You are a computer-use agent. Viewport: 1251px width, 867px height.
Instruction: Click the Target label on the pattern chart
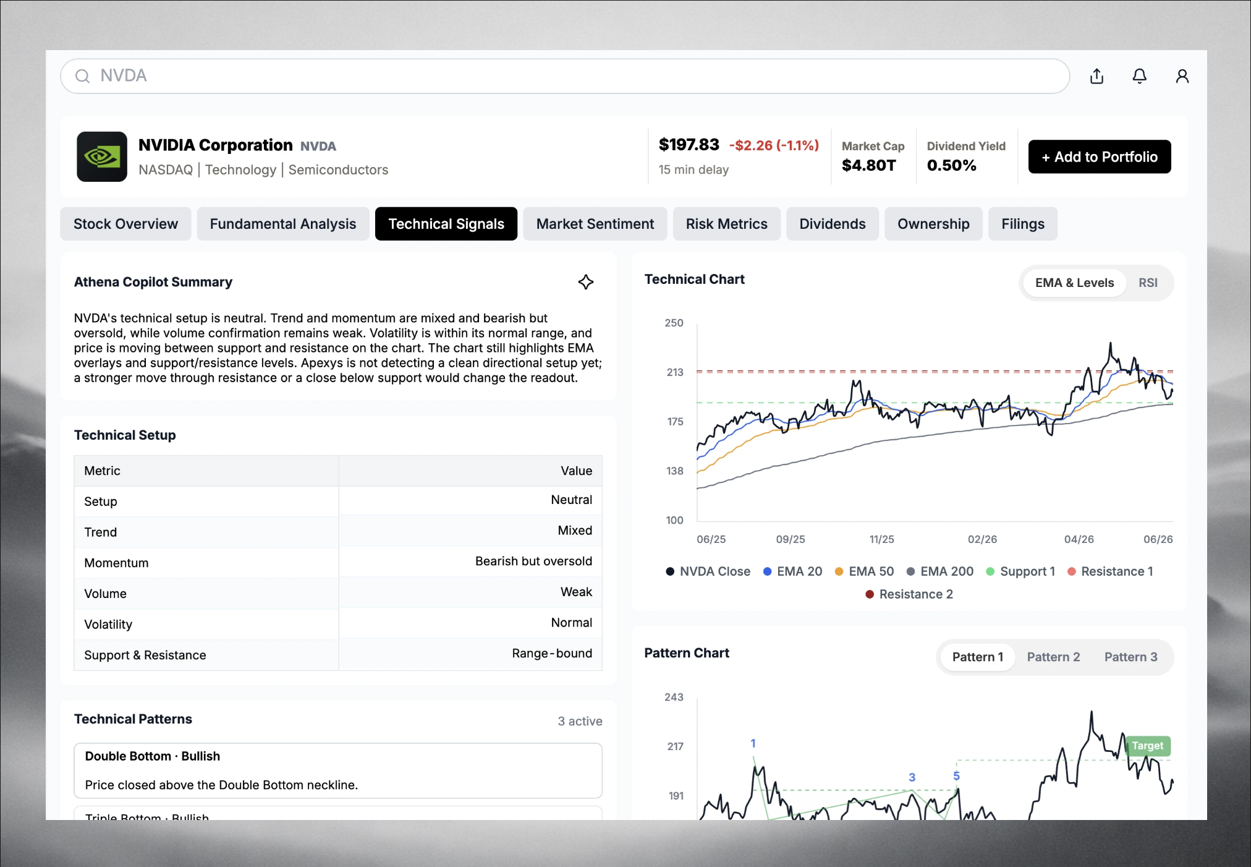click(x=1147, y=746)
